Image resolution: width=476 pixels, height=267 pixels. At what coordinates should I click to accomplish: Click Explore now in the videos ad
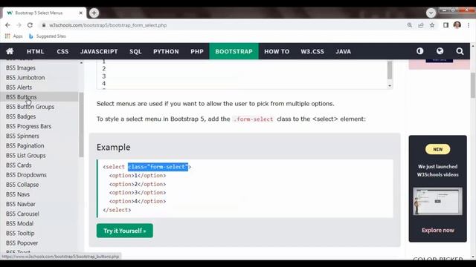pos(438,230)
